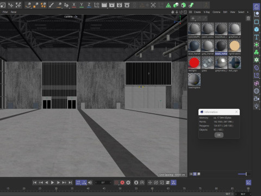The width and height of the screenshot is (261, 196).
Task: Add a light bulb object
Action: pos(256,106)
